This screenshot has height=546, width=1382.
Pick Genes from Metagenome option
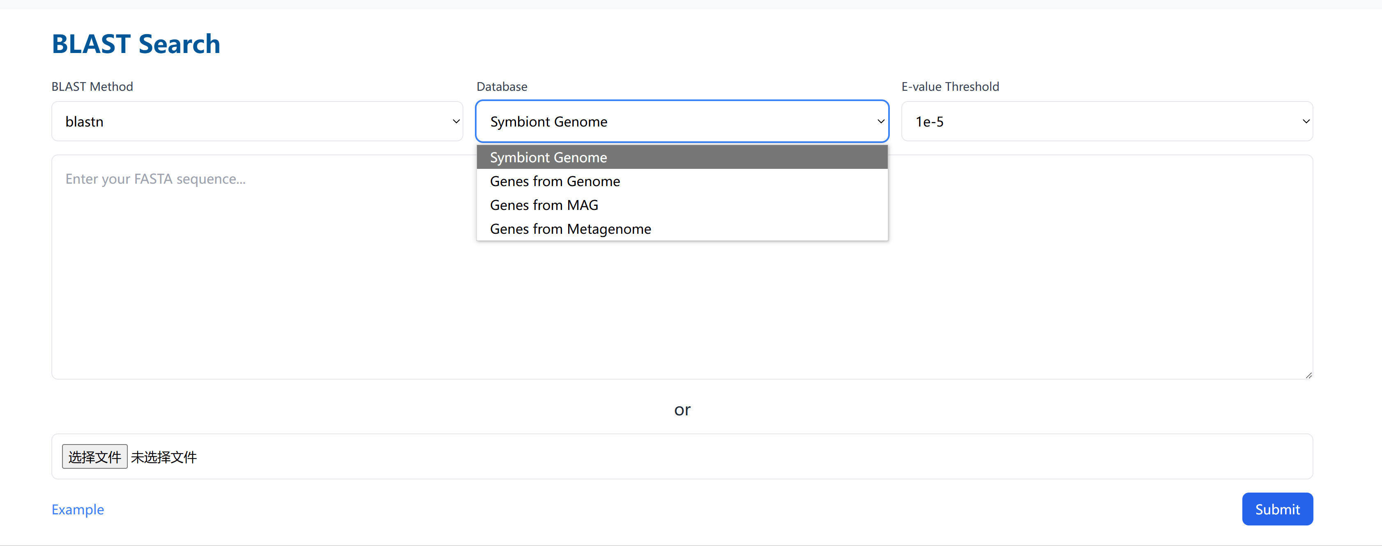682,229
